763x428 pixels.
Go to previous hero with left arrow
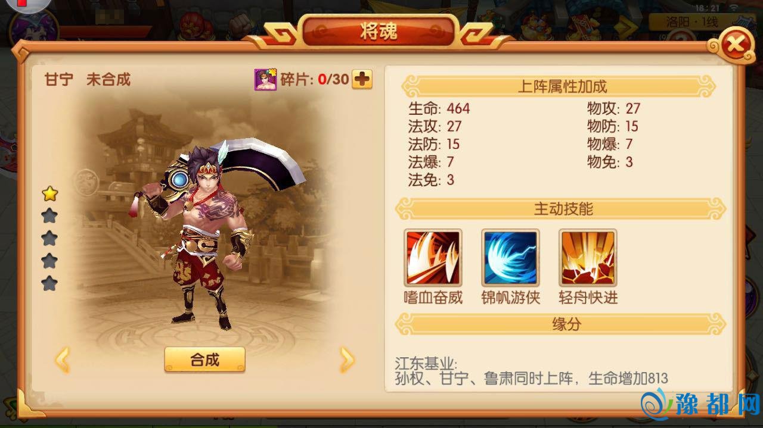(x=63, y=360)
